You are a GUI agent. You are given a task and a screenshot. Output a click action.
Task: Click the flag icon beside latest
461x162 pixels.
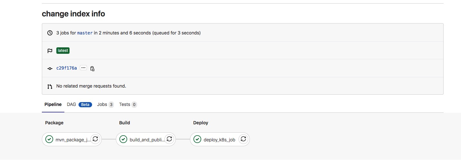[x=50, y=51]
